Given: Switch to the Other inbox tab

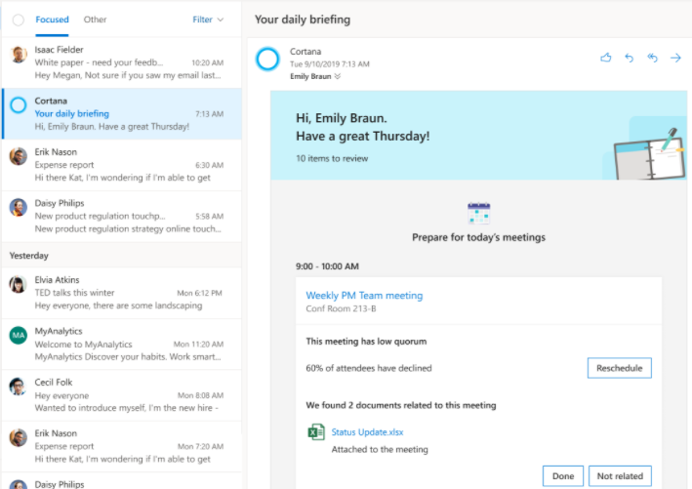Looking at the screenshot, I should (96, 20).
